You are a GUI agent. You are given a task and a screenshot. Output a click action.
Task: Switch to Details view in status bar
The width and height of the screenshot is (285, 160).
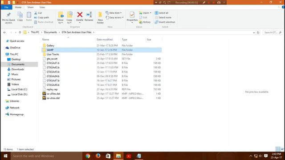tap(278, 149)
